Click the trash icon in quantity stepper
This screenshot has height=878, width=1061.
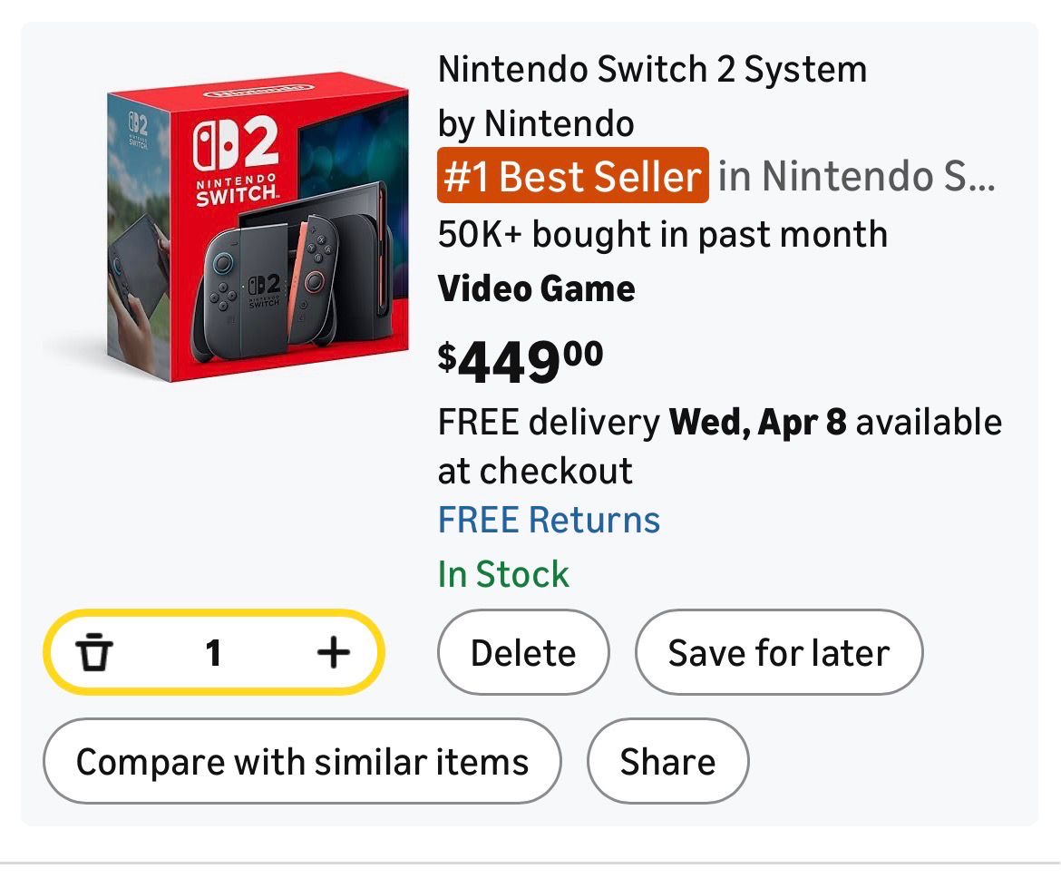[93, 652]
